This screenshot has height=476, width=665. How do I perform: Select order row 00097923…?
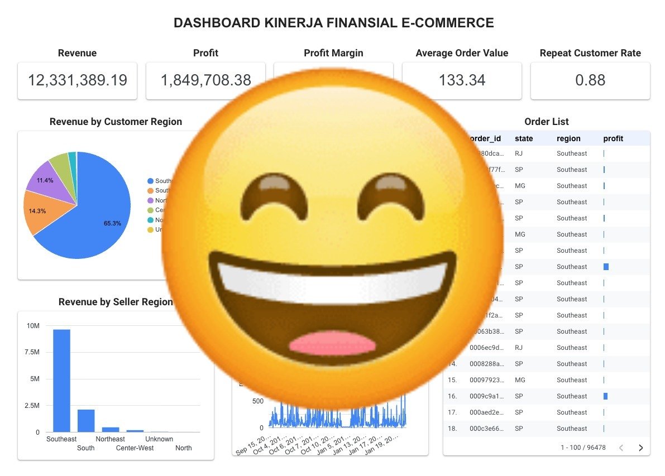tap(547, 380)
